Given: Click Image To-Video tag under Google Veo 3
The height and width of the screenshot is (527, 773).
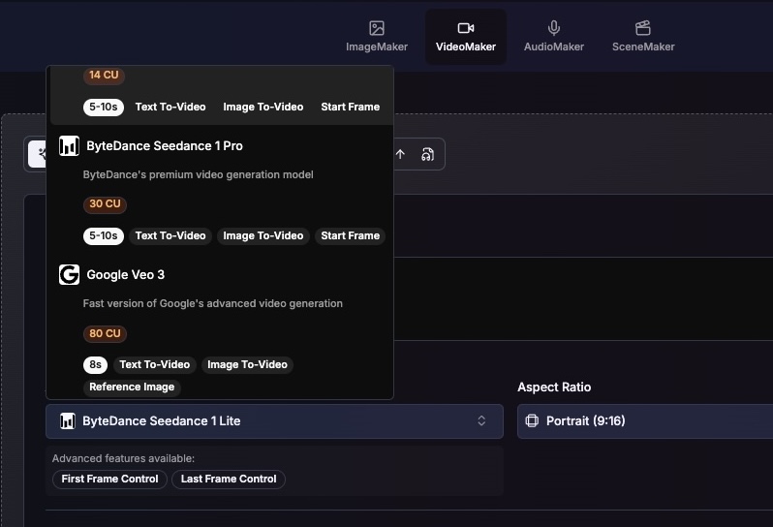Looking at the screenshot, I should tap(247, 365).
